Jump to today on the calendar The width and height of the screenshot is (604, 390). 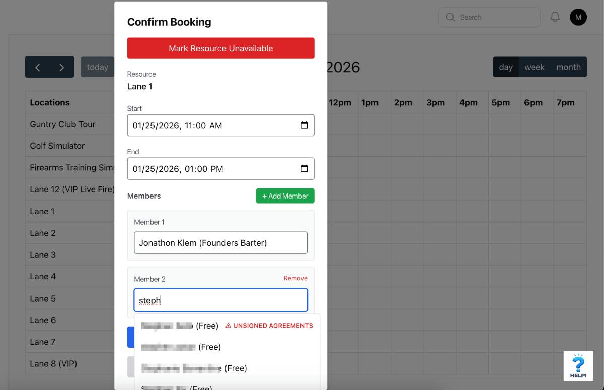[x=98, y=67]
